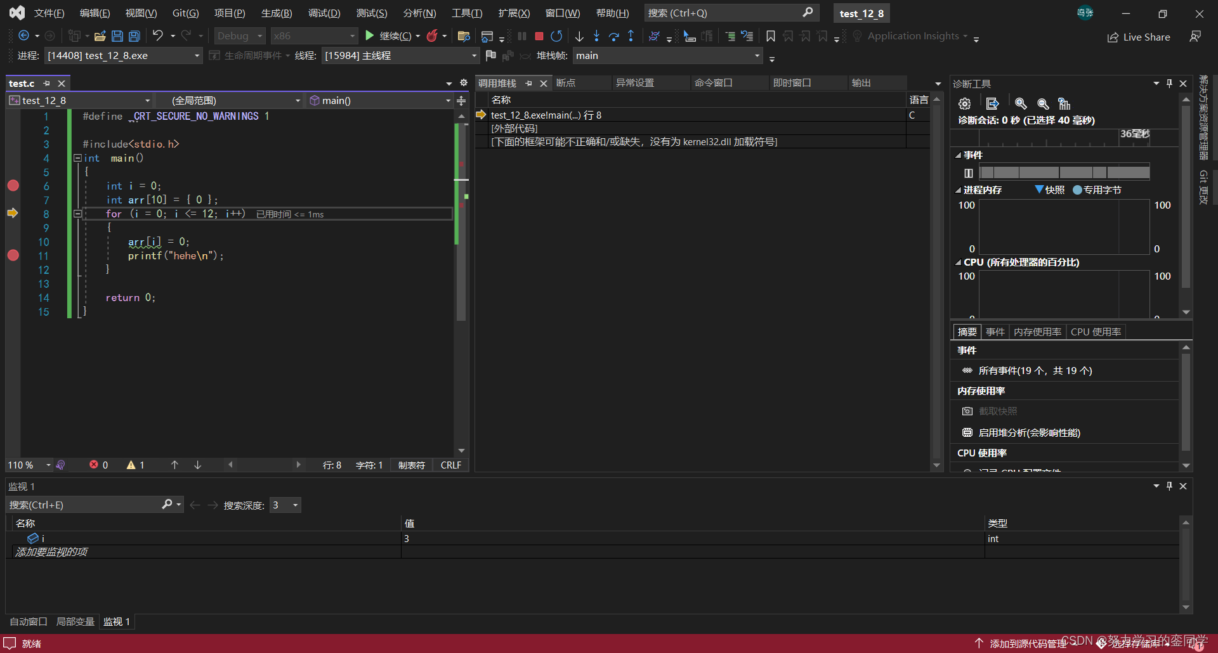Screen dimensions: 1218x653
Task: Zoom in on the diagnostic tools timeline
Action: [x=1021, y=104]
